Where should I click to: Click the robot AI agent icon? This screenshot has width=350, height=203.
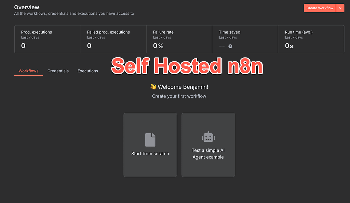208,137
